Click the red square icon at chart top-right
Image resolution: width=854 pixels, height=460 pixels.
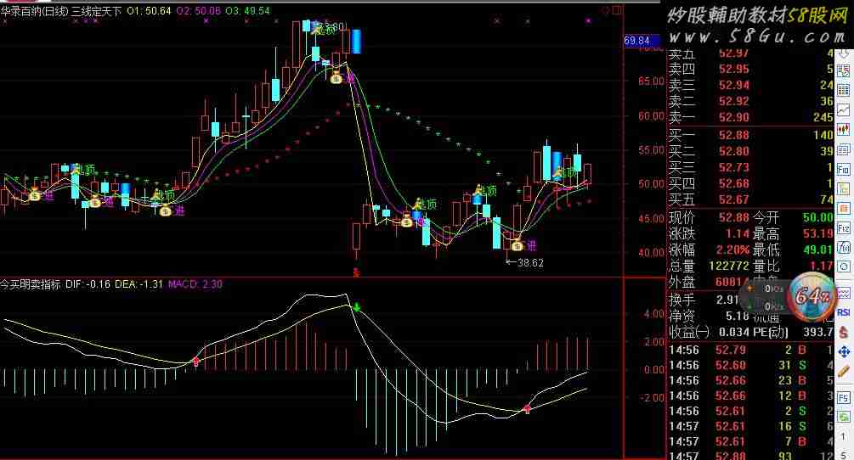pos(617,10)
